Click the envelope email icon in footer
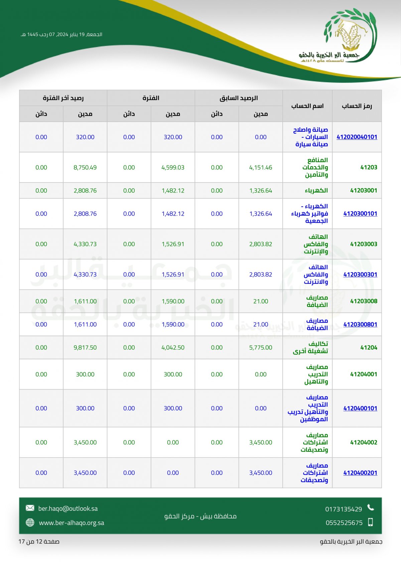 tap(30, 508)
